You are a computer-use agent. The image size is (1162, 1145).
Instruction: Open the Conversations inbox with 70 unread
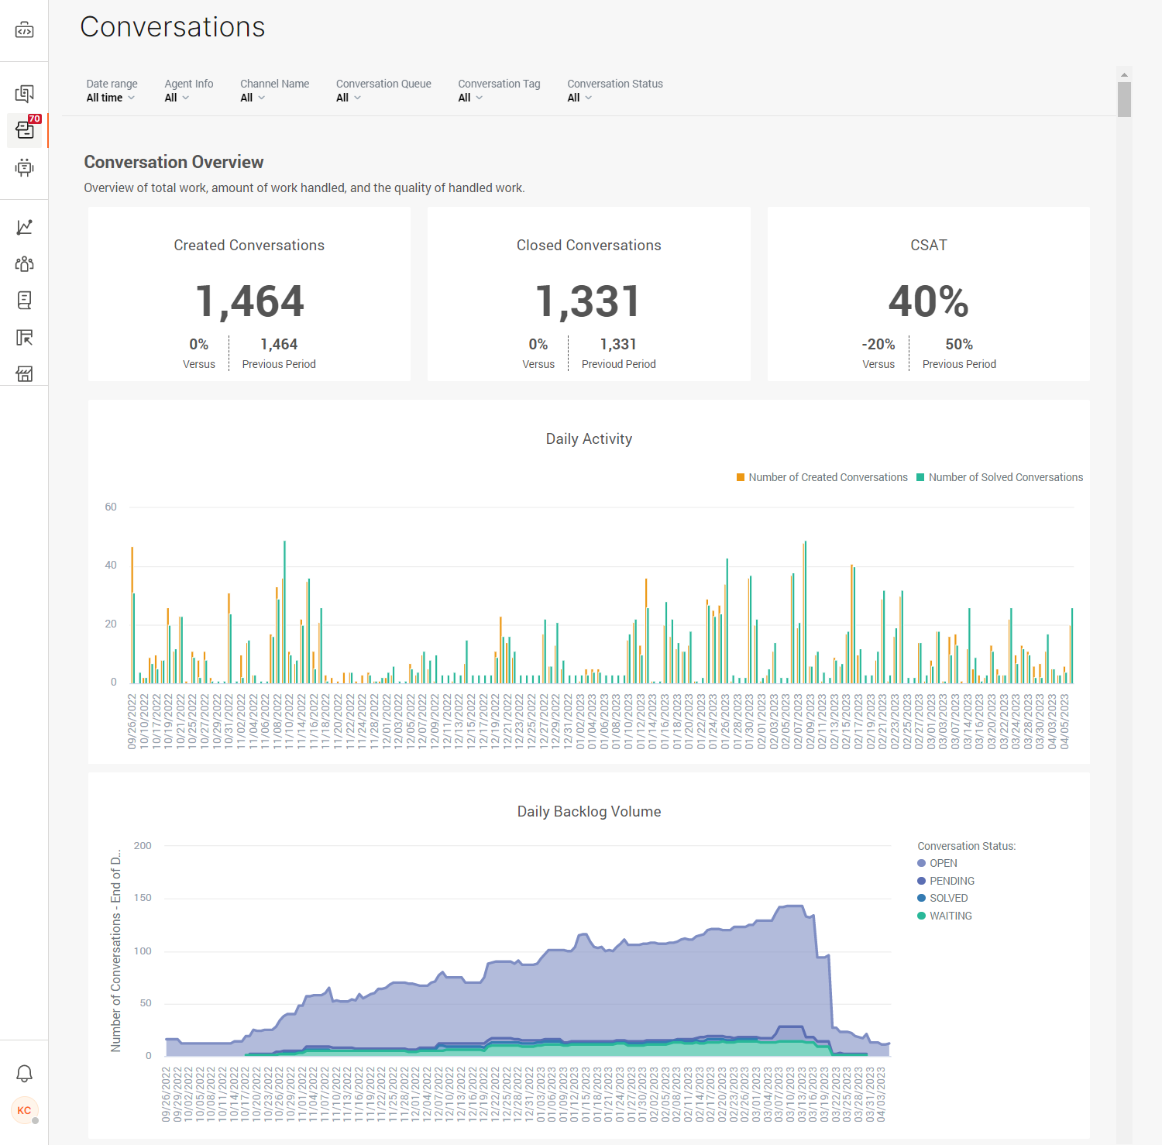tap(24, 130)
